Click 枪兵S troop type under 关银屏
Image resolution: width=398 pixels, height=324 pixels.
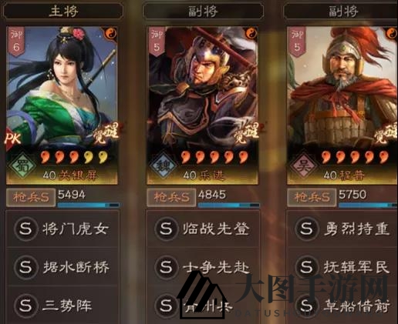tap(31, 197)
